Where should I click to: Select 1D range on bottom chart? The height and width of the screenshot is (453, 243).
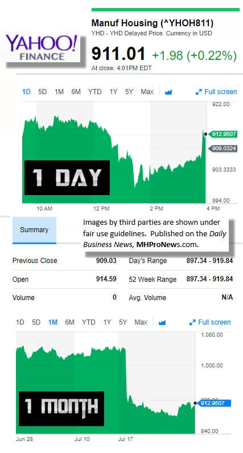pos(20,322)
